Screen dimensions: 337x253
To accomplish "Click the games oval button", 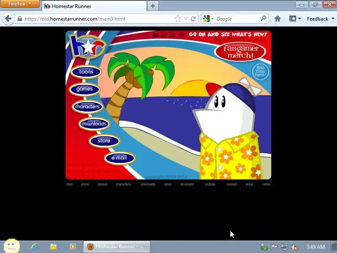I will click(x=85, y=89).
